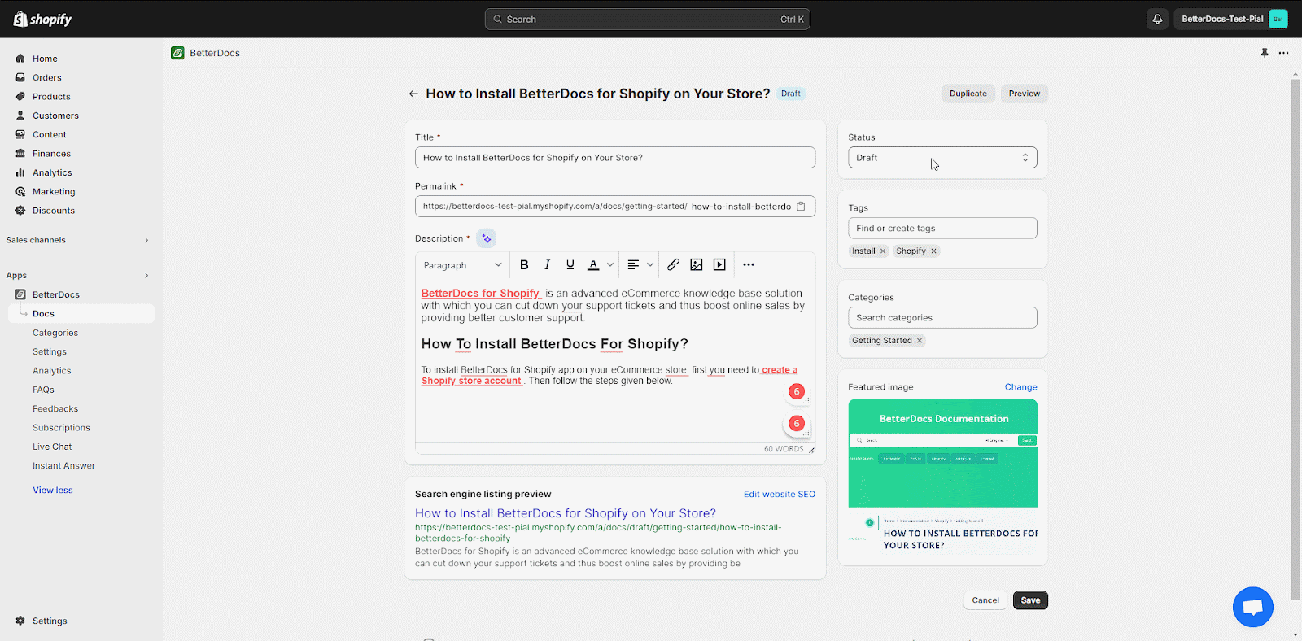Click the Cancel button
Viewport: 1302px width, 641px height.
(985, 600)
